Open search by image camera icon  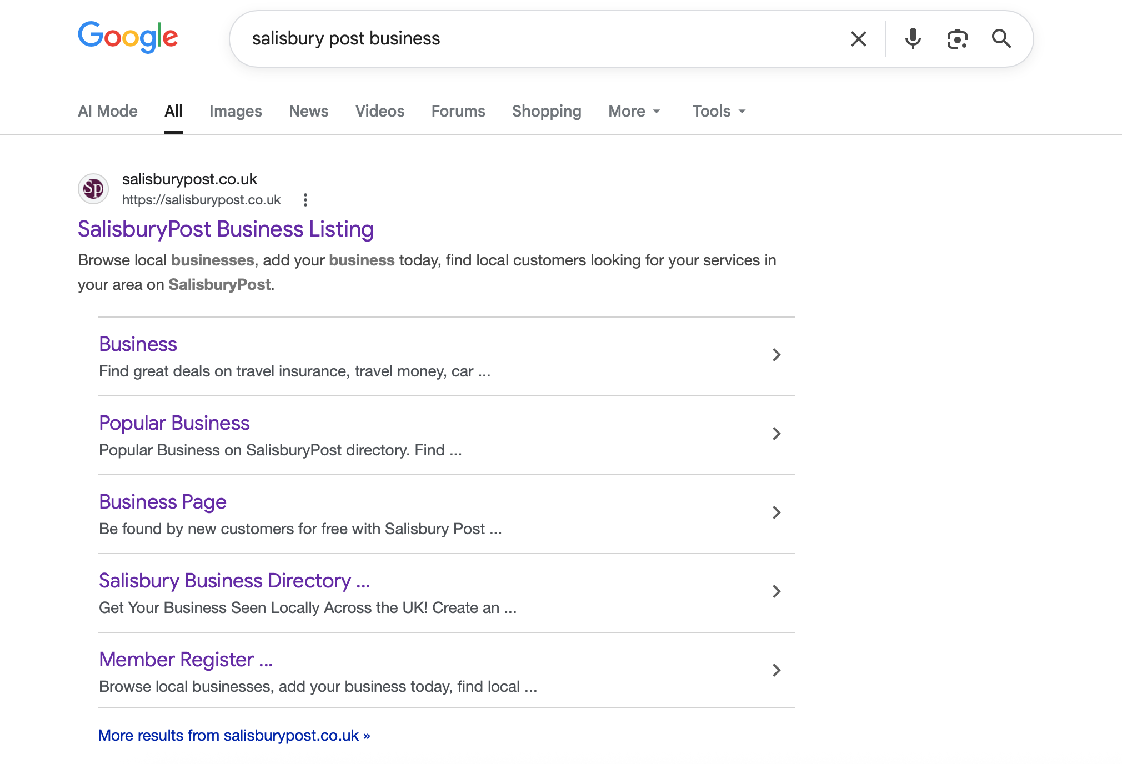pos(957,39)
